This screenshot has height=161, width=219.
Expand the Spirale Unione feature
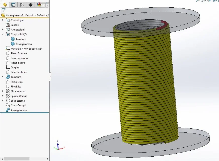coord(2,96)
